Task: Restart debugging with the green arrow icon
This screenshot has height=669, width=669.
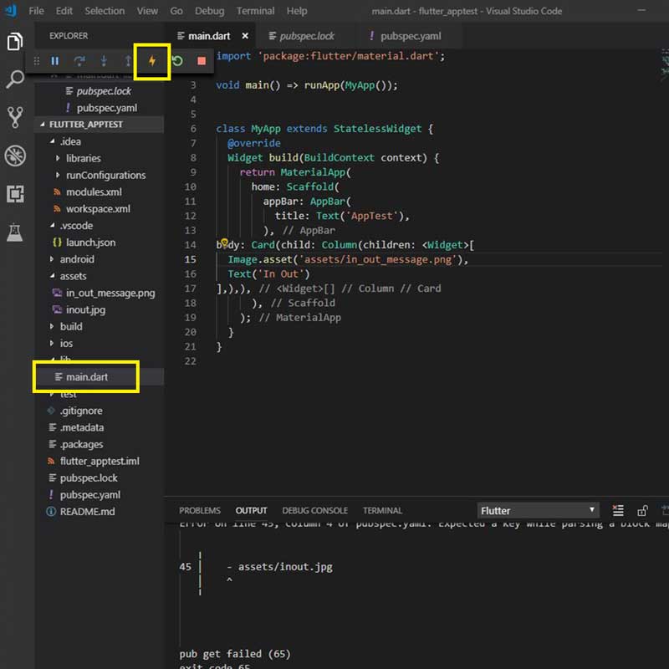Action: click(177, 61)
